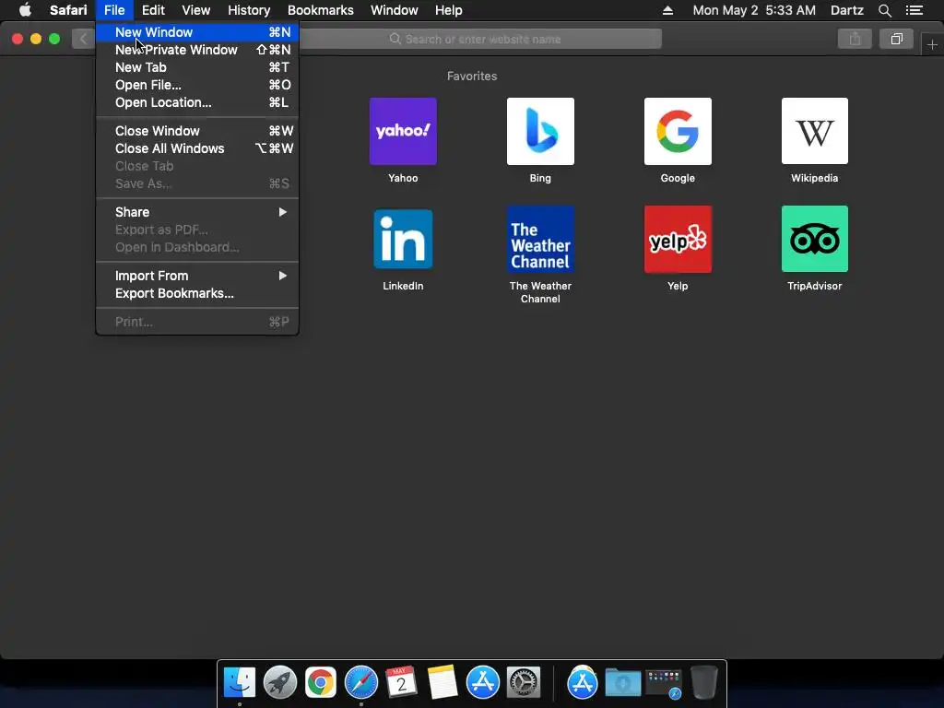Open the Edit menu
The height and width of the screenshot is (708, 944).
tap(153, 10)
